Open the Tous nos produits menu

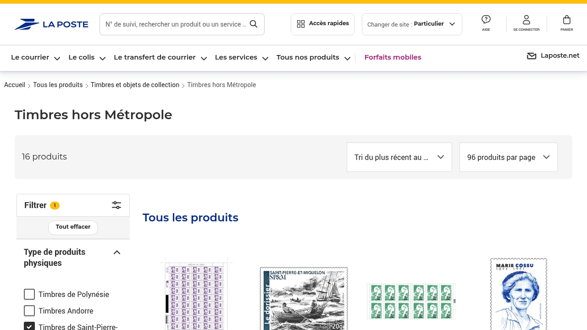pos(313,58)
